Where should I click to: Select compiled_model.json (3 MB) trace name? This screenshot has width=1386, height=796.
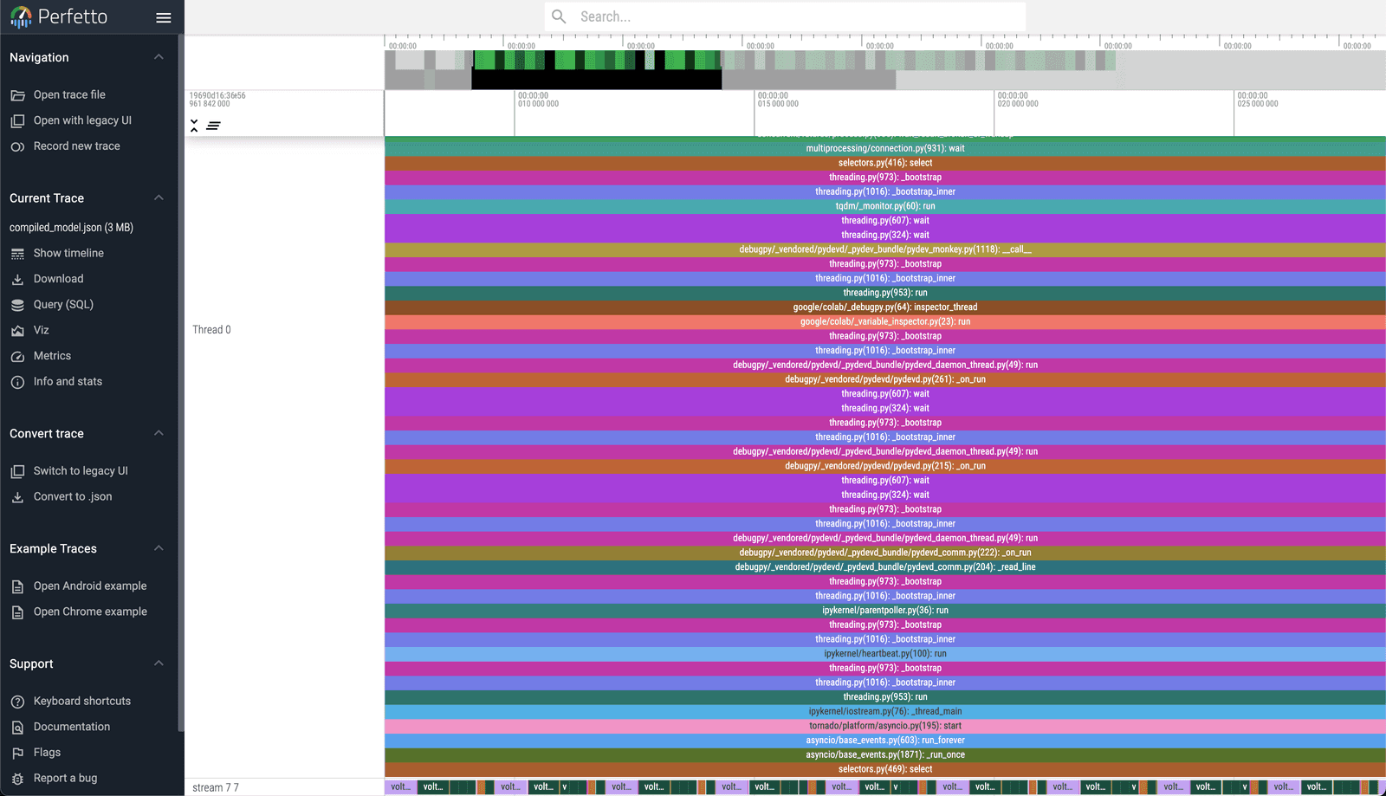(x=71, y=228)
